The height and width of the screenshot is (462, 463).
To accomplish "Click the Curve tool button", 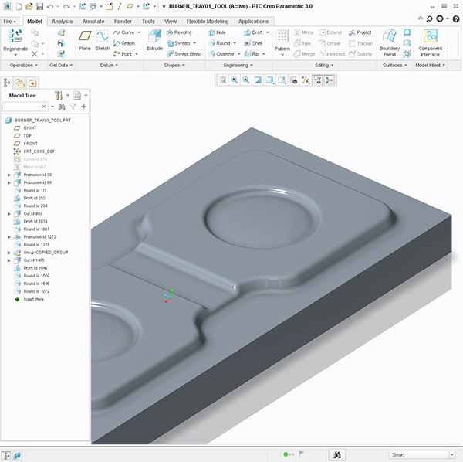I will (124, 32).
